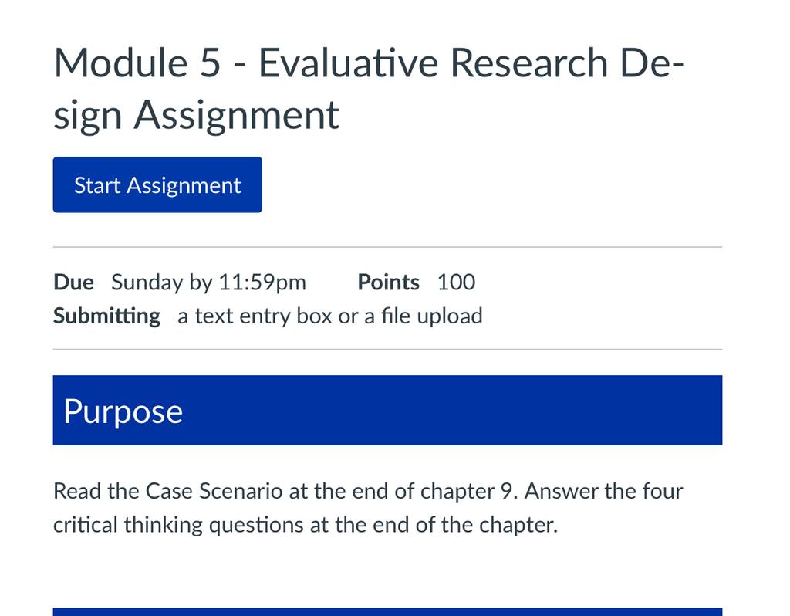Click the blue Purpose section banner
This screenshot has width=790, height=616.
point(387,411)
